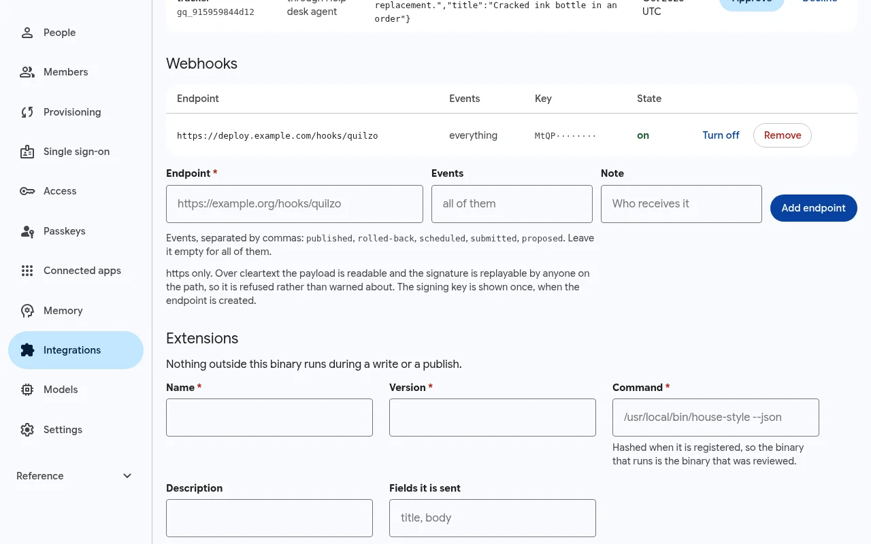
Task: Go to Members in sidebar
Action: [x=76, y=72]
